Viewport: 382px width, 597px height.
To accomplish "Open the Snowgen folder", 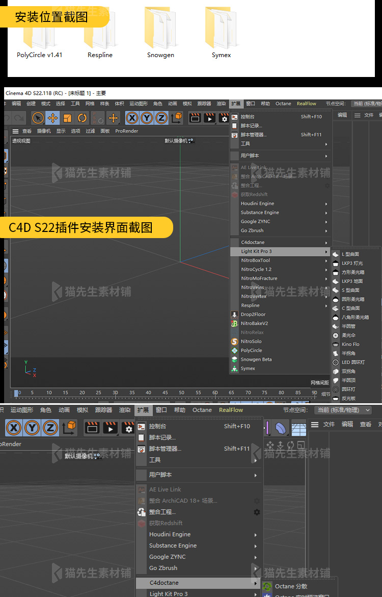I will [x=160, y=34].
